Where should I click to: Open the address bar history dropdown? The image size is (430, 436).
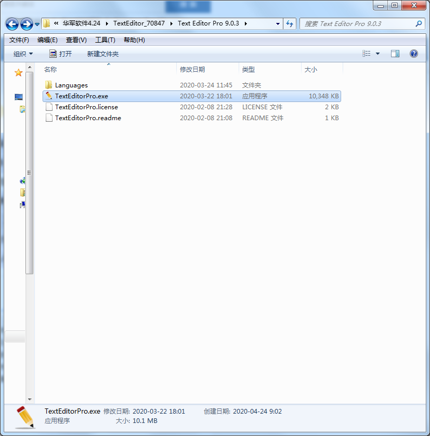(278, 23)
